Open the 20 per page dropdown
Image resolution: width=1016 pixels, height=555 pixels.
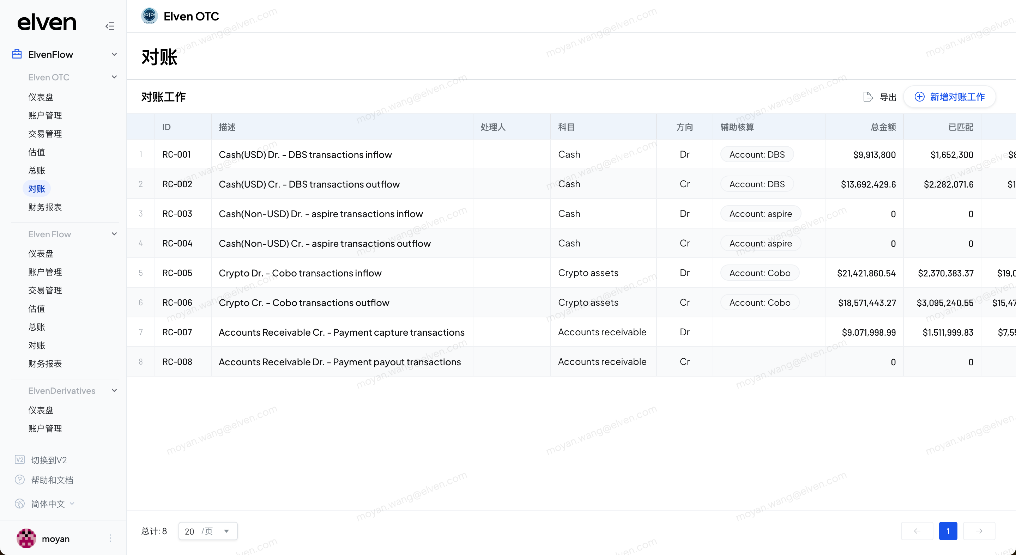pyautogui.click(x=208, y=531)
